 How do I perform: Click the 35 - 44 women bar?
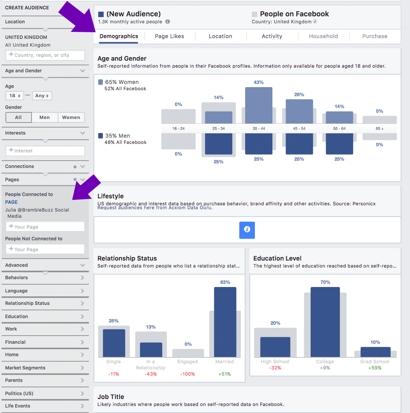259,105
